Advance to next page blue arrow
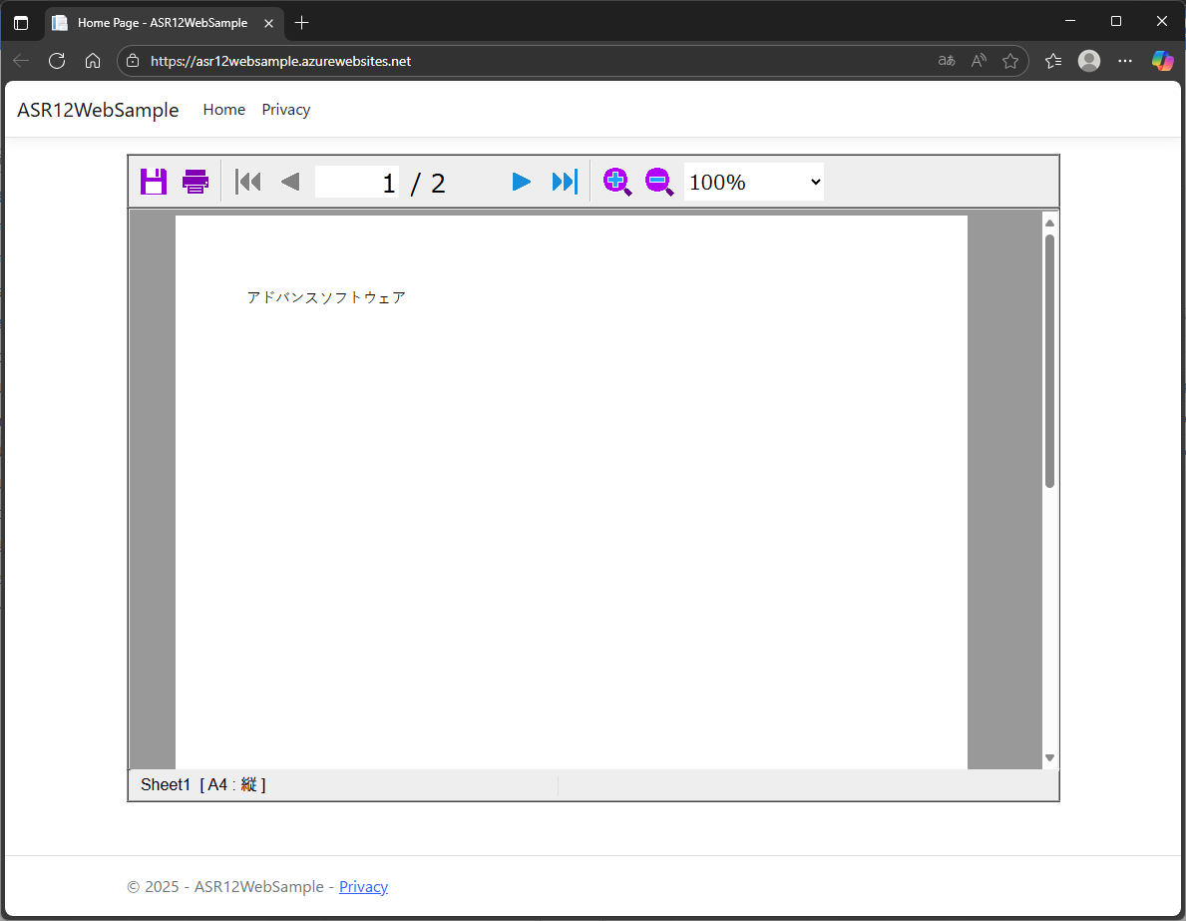Viewport: 1186px width, 921px height. pos(521,182)
